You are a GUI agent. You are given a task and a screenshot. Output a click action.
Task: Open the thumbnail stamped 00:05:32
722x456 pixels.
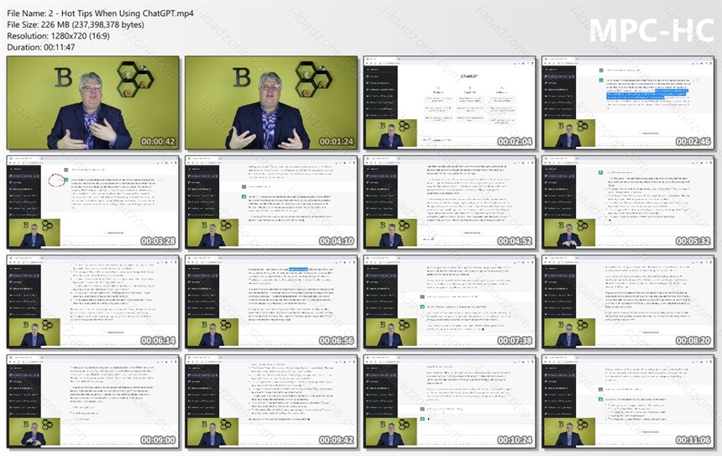[628, 202]
